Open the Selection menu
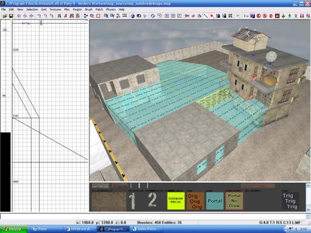Image resolution: width=311 pixels, height=233 pixels. tap(32, 9)
